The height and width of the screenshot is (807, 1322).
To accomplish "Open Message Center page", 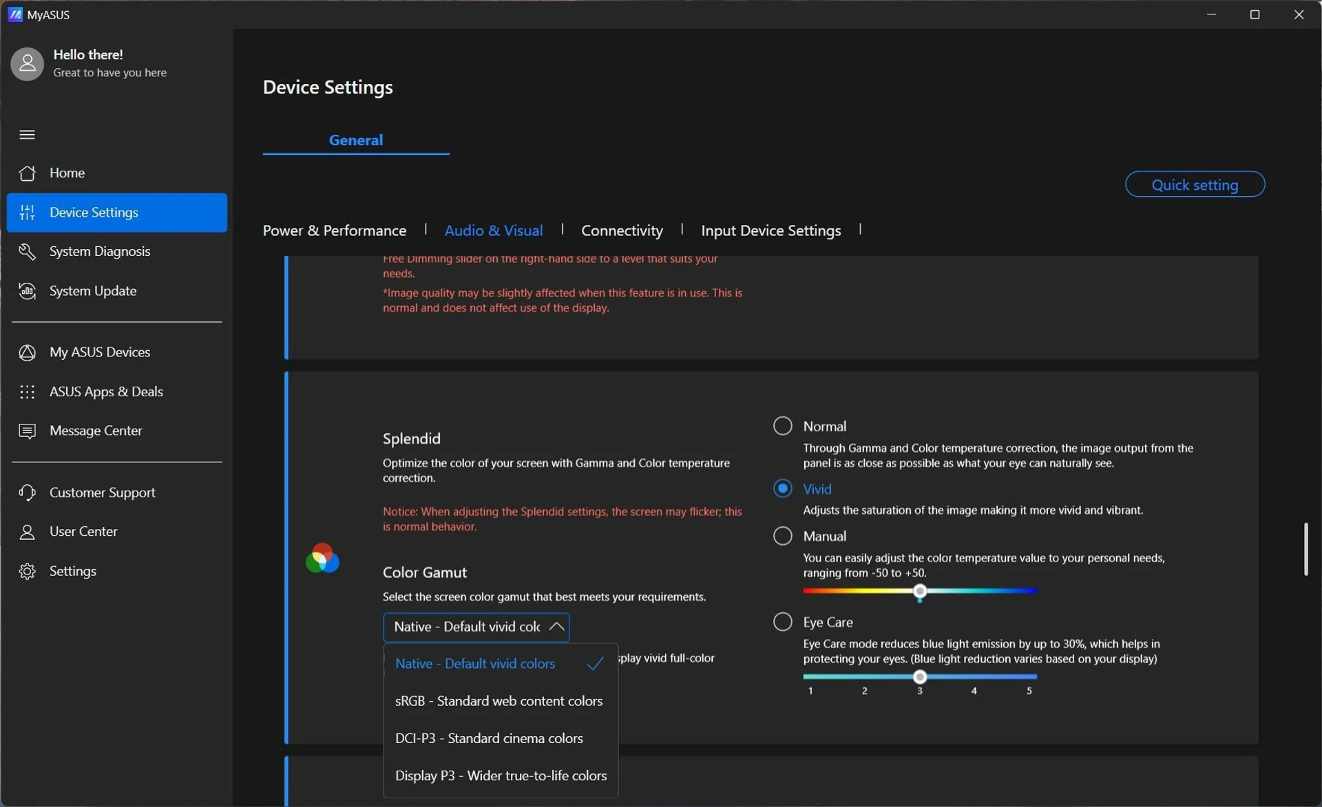I will [117, 431].
